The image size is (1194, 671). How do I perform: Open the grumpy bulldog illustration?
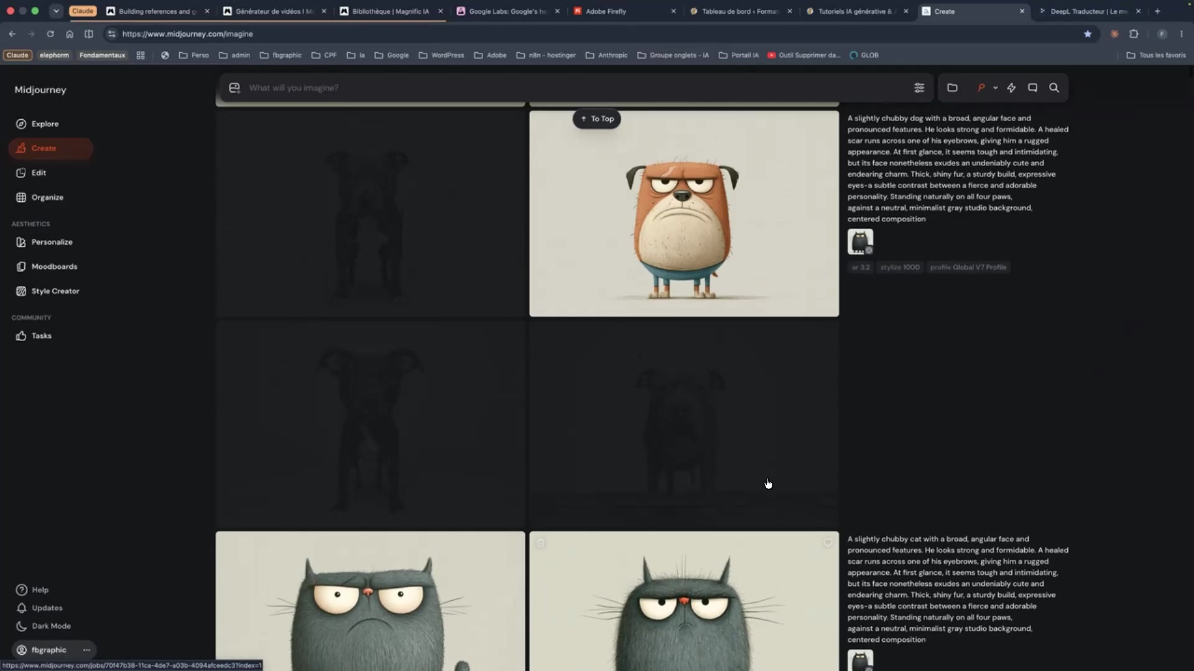[x=684, y=214]
